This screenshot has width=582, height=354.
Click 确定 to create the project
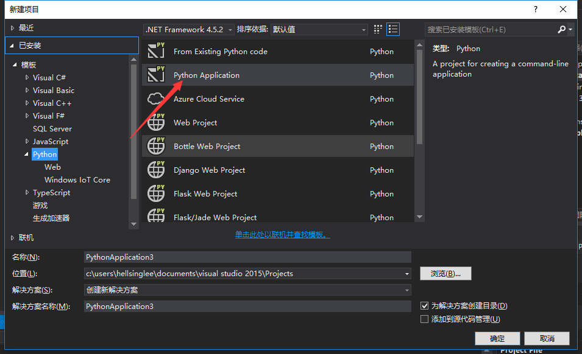point(497,338)
